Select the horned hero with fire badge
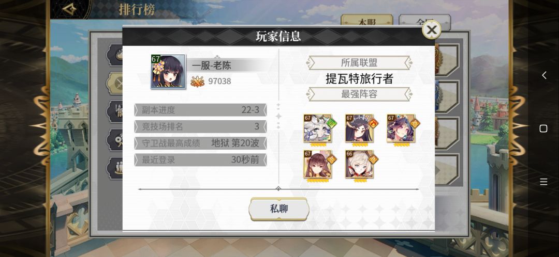The width and height of the screenshot is (559, 257). [x=359, y=128]
